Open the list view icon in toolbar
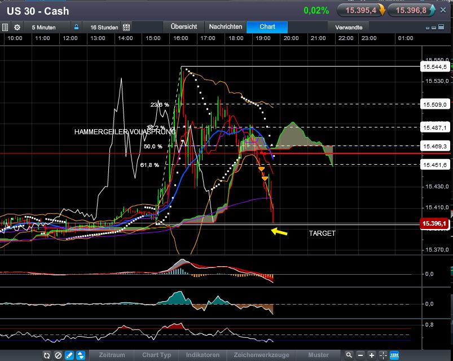 coord(5,28)
